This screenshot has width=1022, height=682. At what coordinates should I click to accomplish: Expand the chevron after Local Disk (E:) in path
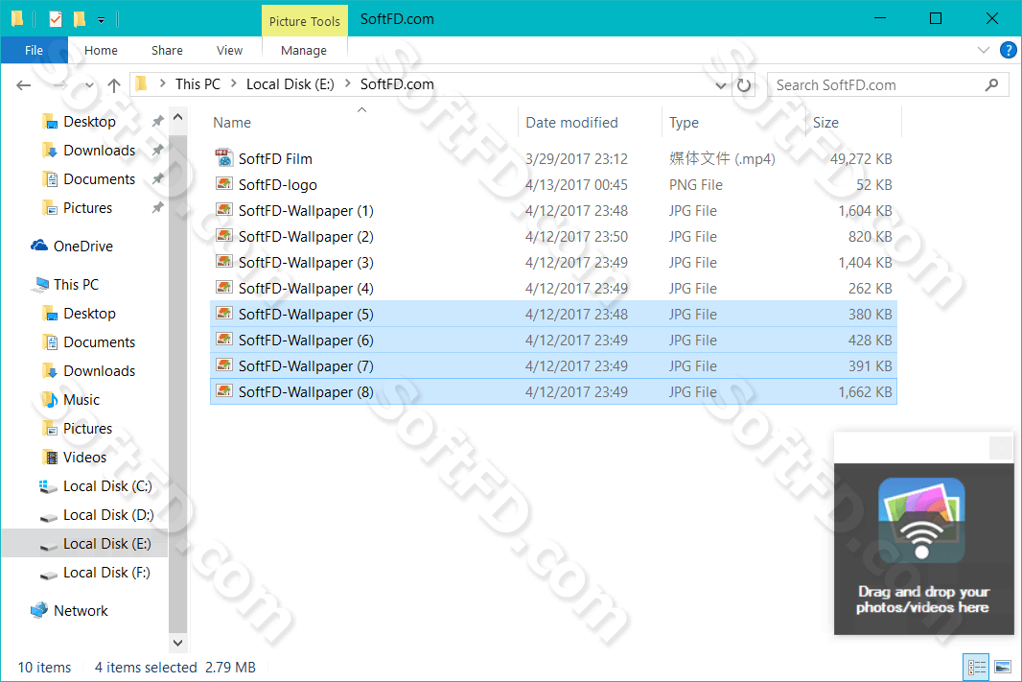347,84
